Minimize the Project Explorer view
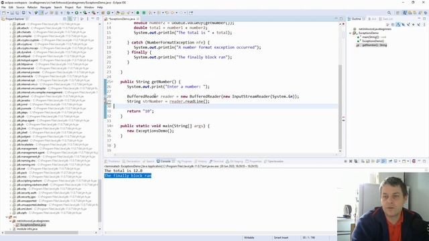Image resolution: width=429 pixels, height=241 pixels. [93, 19]
